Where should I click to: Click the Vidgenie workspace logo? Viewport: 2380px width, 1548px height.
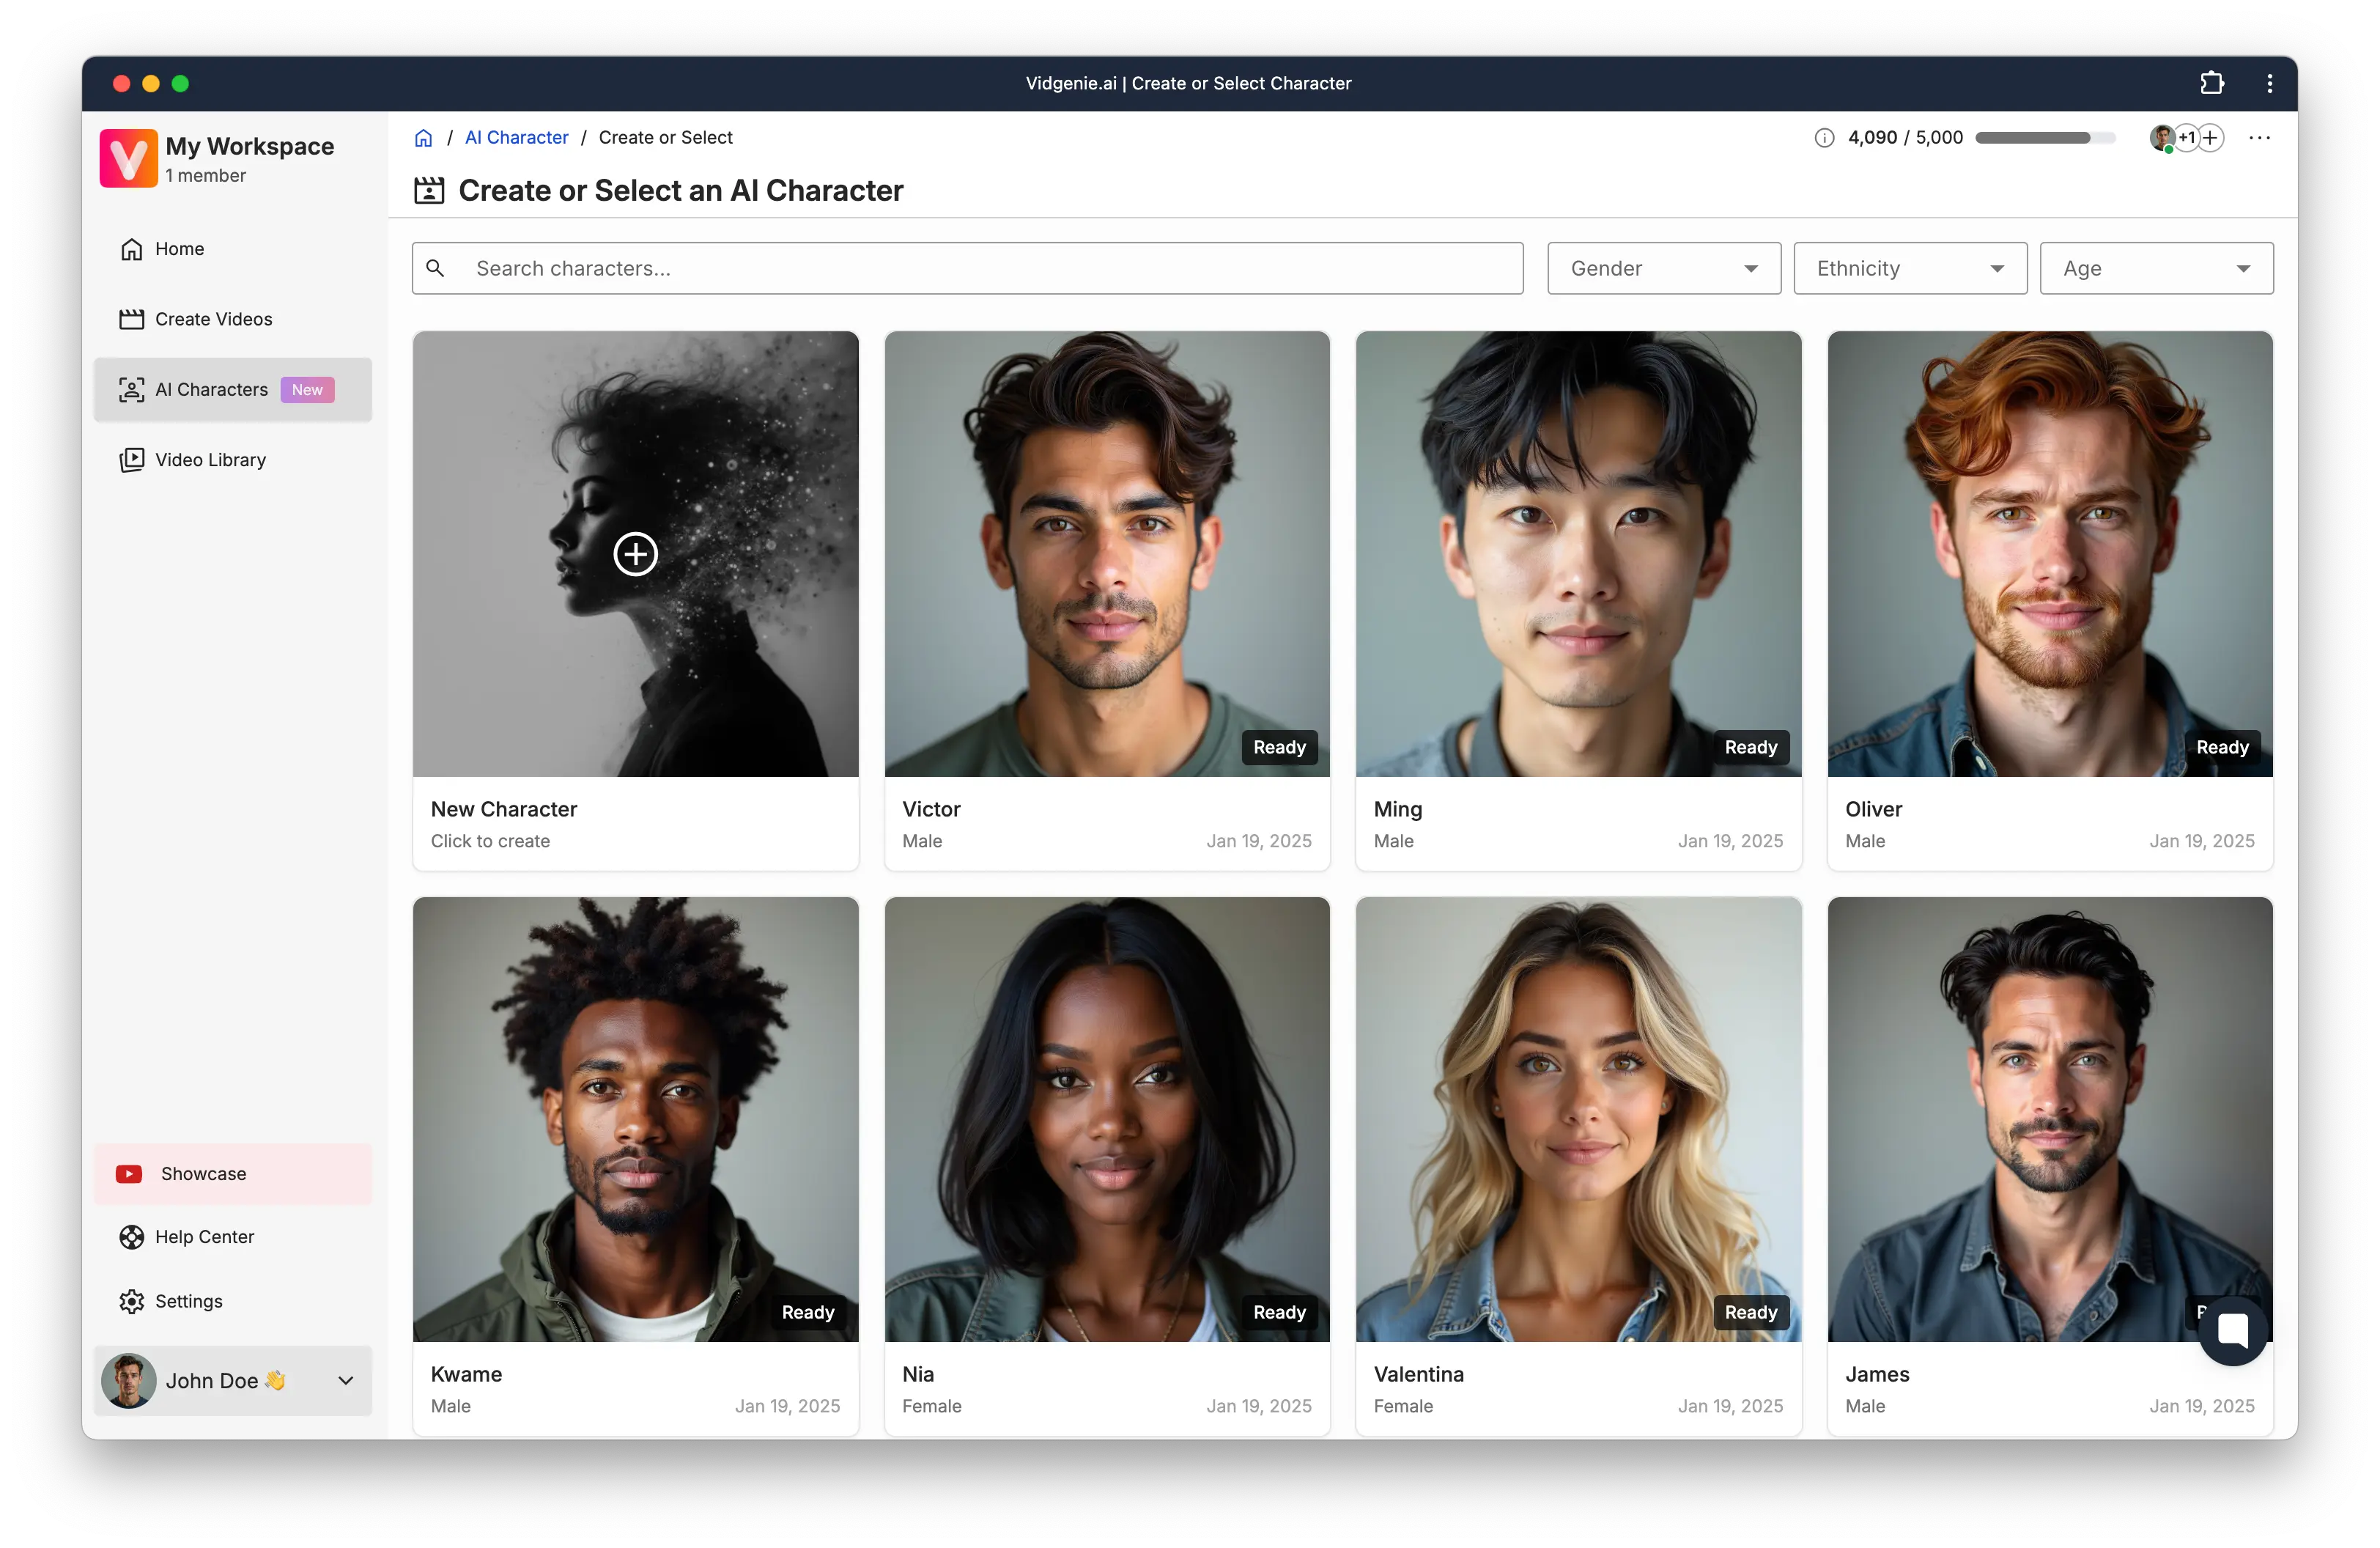[x=129, y=158]
